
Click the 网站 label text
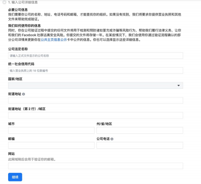pos(12,154)
